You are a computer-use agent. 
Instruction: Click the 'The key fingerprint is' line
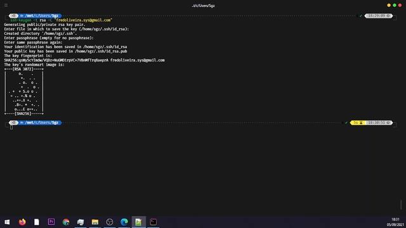[x=28, y=56]
